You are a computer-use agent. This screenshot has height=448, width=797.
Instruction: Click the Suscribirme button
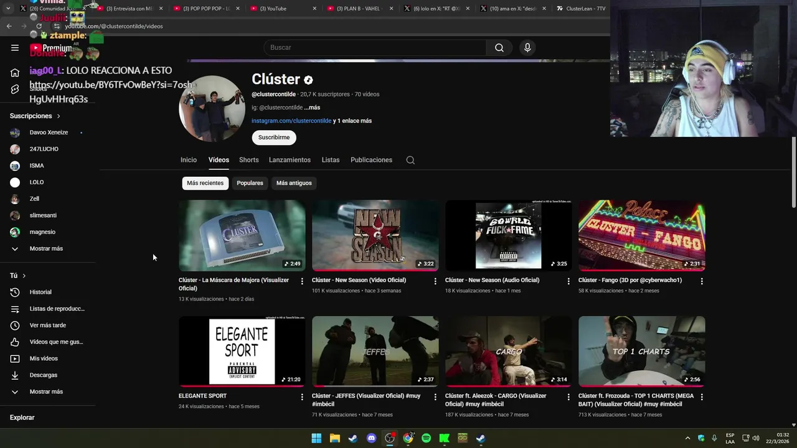point(274,138)
